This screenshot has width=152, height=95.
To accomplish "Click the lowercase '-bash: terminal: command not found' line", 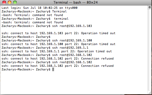I will point(32,22).
